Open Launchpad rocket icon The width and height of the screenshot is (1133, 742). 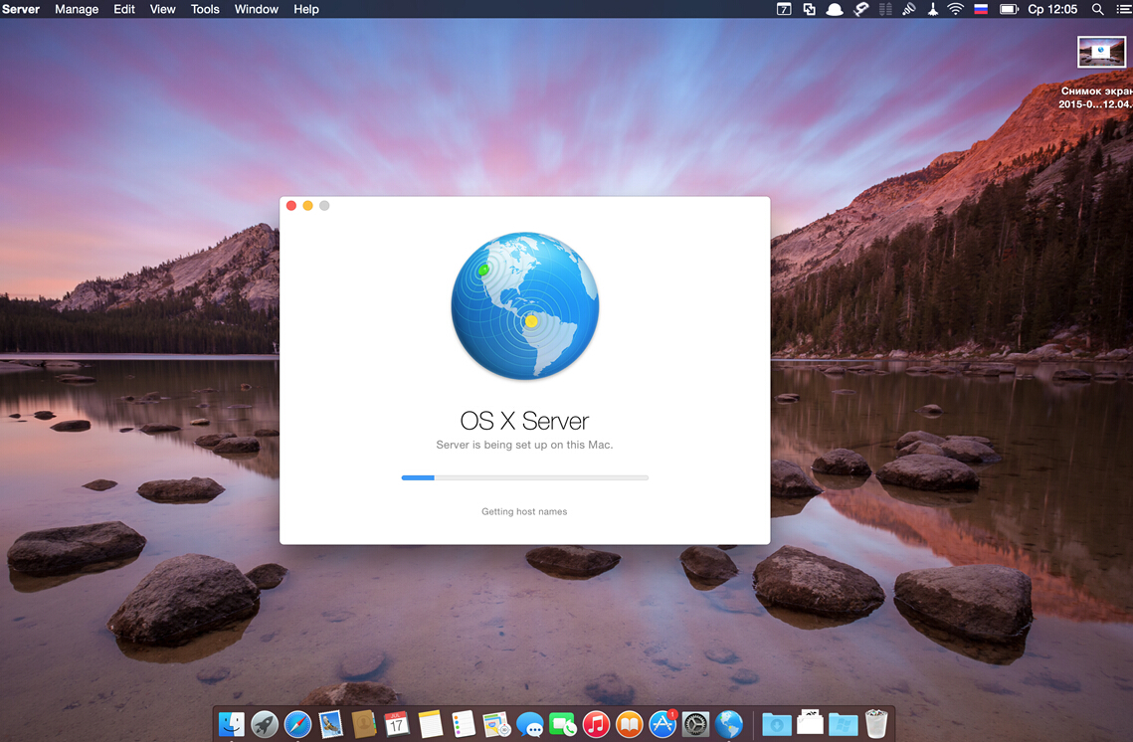coord(265,724)
